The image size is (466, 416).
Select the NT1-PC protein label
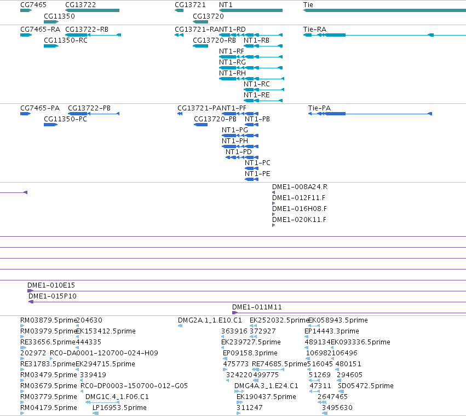[257, 163]
